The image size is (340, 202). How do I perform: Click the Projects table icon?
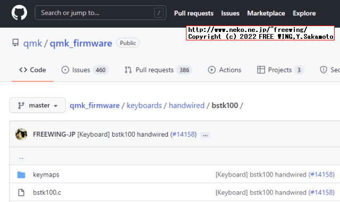point(261,70)
